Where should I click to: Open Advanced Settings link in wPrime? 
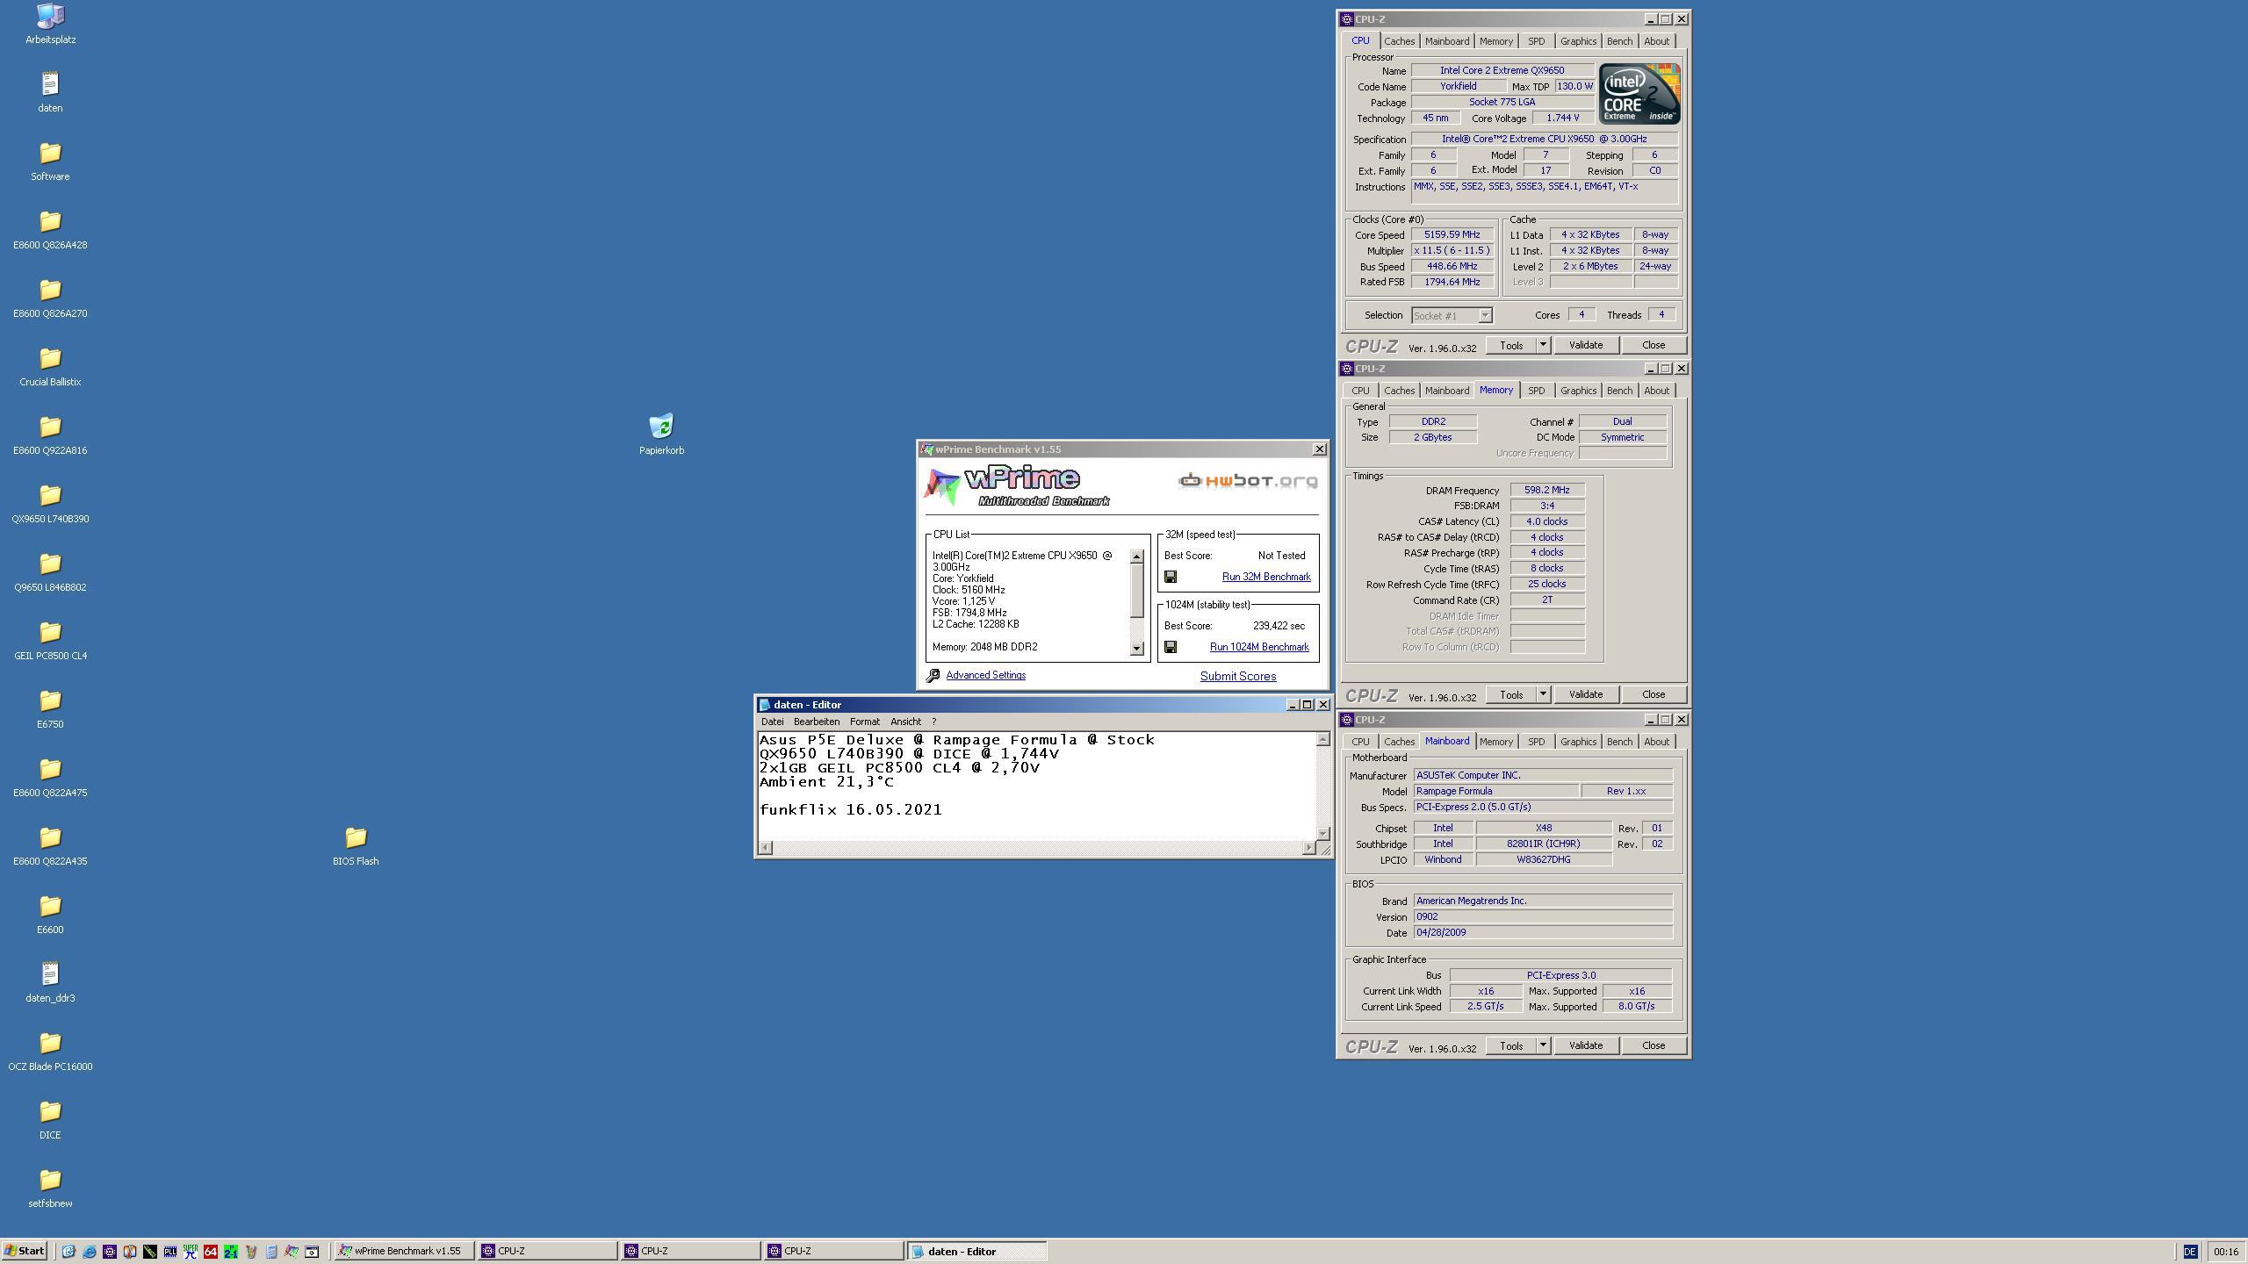coord(985,675)
